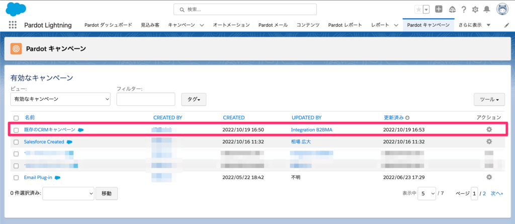Click the orange Pardot campaign target icon
Image resolution: width=515 pixels, height=224 pixels.
point(16,49)
